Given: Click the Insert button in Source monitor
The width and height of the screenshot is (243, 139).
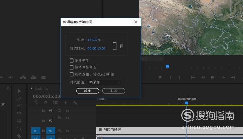Looking at the screenshot, I should 23,77.
